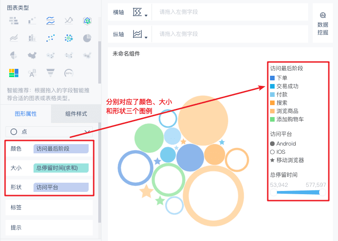Image resolution: width=338 pixels, height=241 pixels.
Task: Expand the 点 mark type dropdown
Action: (87, 131)
